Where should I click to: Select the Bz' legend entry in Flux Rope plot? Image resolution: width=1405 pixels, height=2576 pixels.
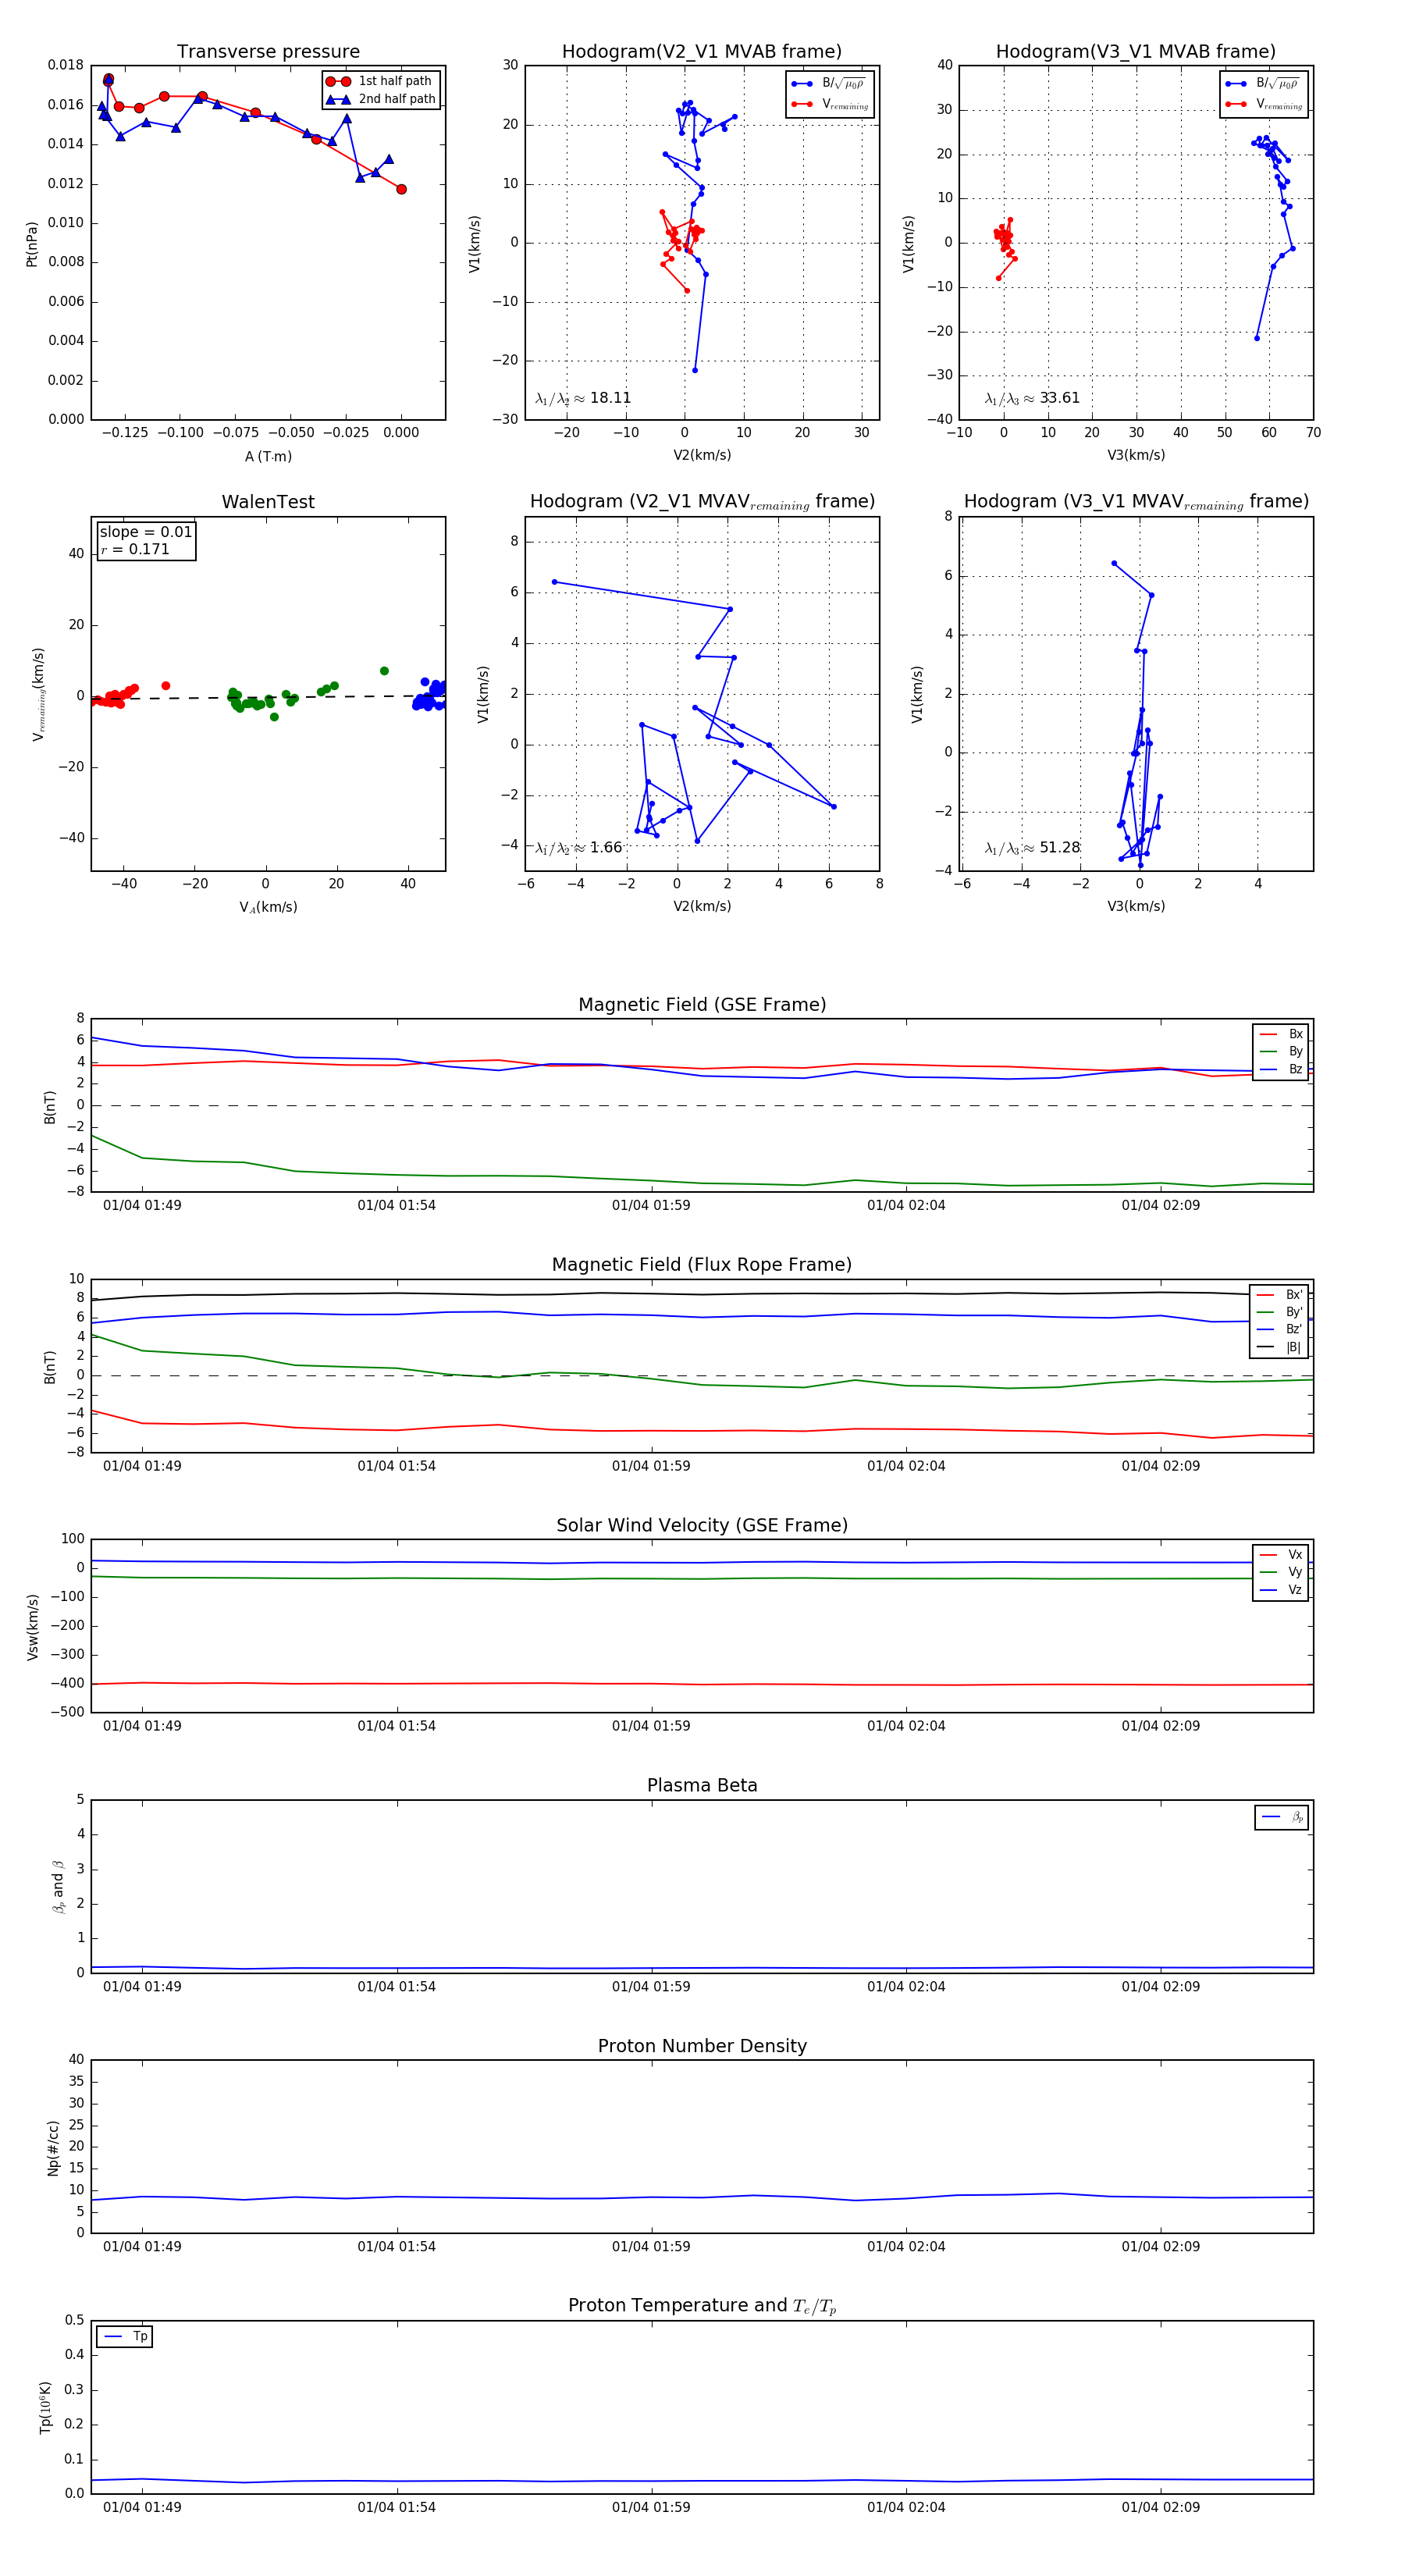[1280, 1329]
